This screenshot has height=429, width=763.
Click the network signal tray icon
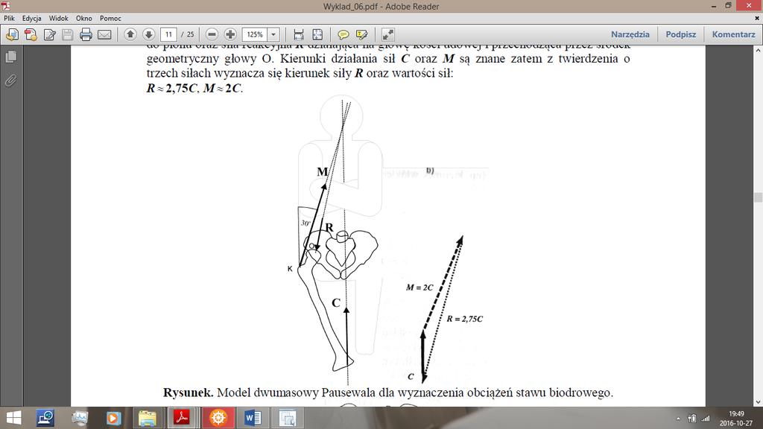(705, 419)
